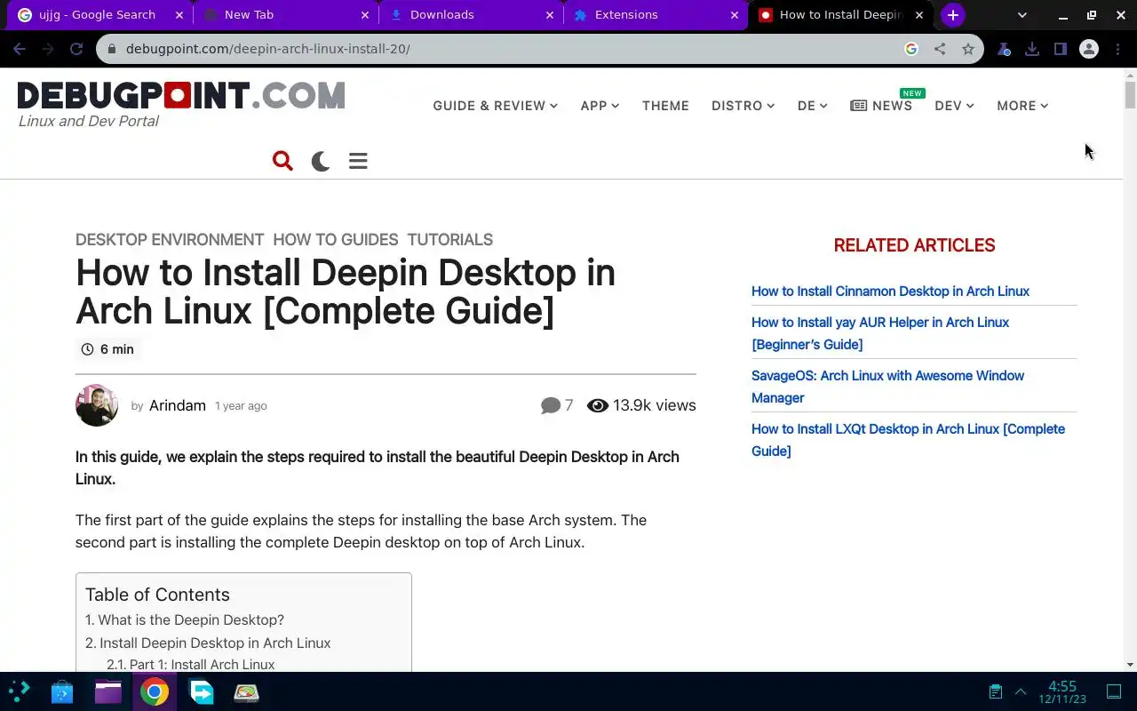Open the NEWS menu item
Image resolution: width=1137 pixels, height=711 pixels.
pos(881,106)
